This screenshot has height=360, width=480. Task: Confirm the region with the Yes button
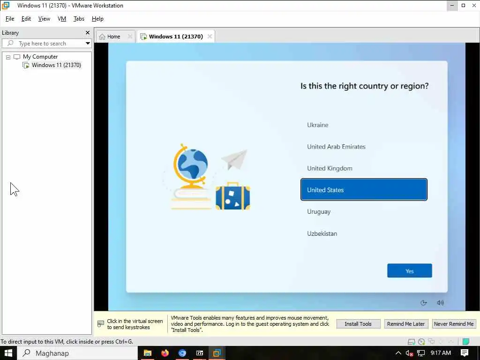[409, 270]
